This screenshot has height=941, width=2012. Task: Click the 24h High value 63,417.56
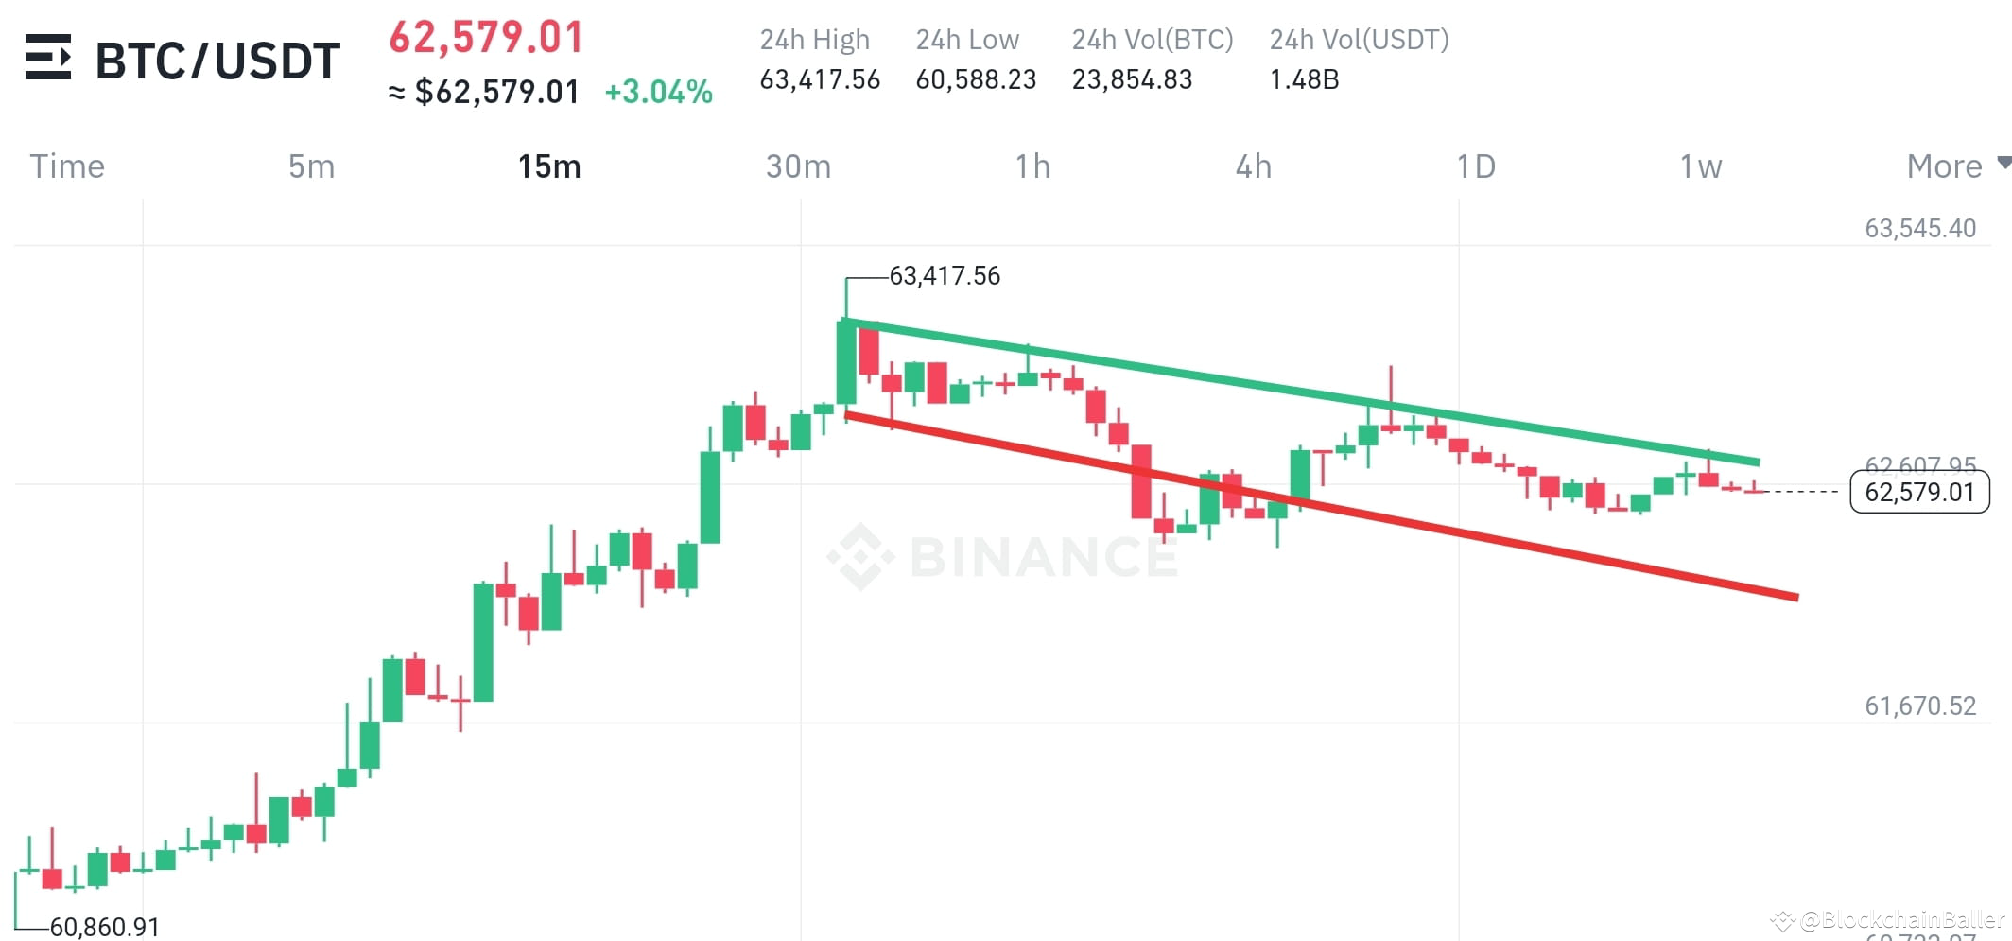819,79
